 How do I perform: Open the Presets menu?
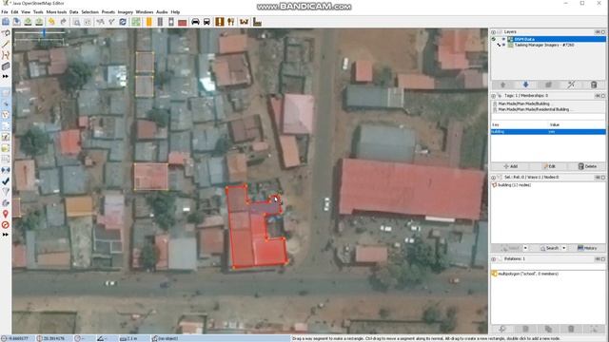(108, 12)
